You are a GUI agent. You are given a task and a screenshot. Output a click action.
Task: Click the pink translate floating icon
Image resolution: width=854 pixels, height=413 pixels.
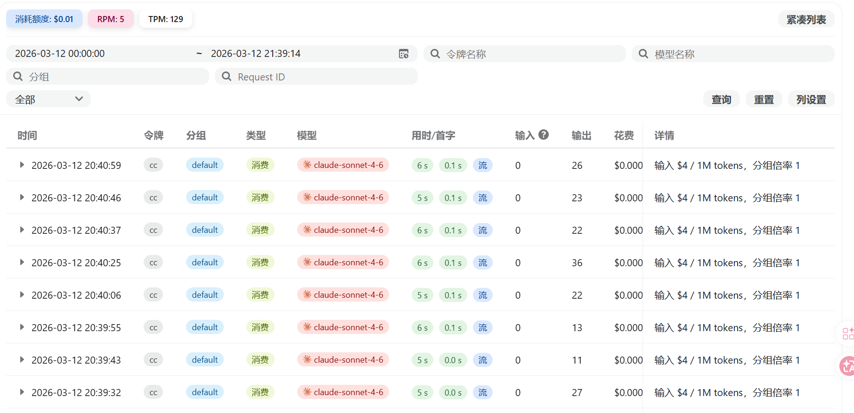pos(847,366)
